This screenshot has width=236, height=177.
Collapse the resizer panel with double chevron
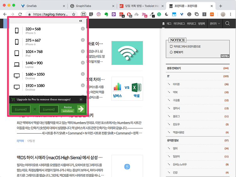(x=81, y=21)
